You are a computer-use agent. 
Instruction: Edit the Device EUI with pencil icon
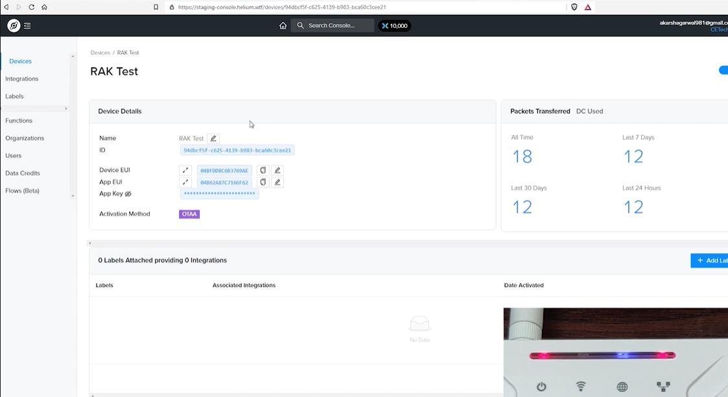click(x=277, y=170)
